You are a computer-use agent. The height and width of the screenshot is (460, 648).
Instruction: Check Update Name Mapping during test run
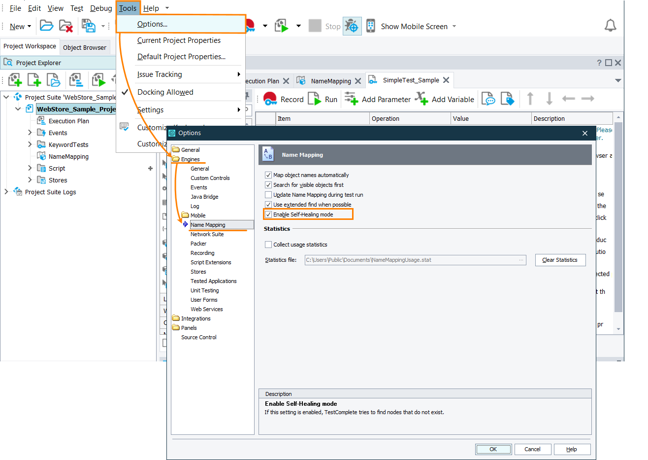tap(268, 195)
